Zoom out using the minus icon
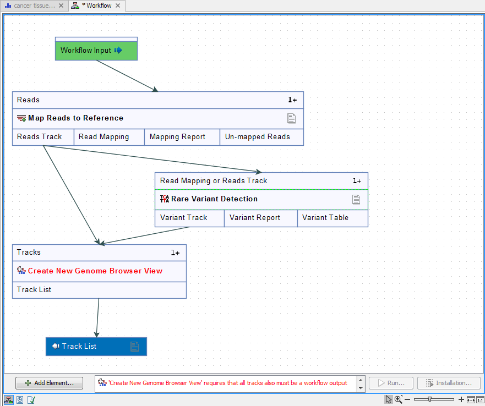The width and height of the screenshot is (485, 406). (406, 399)
